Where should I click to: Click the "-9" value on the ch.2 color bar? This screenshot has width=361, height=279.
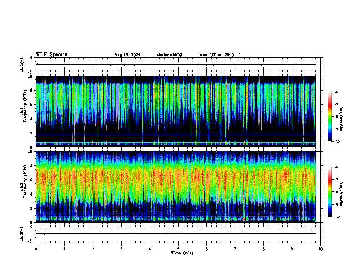(x=337, y=204)
